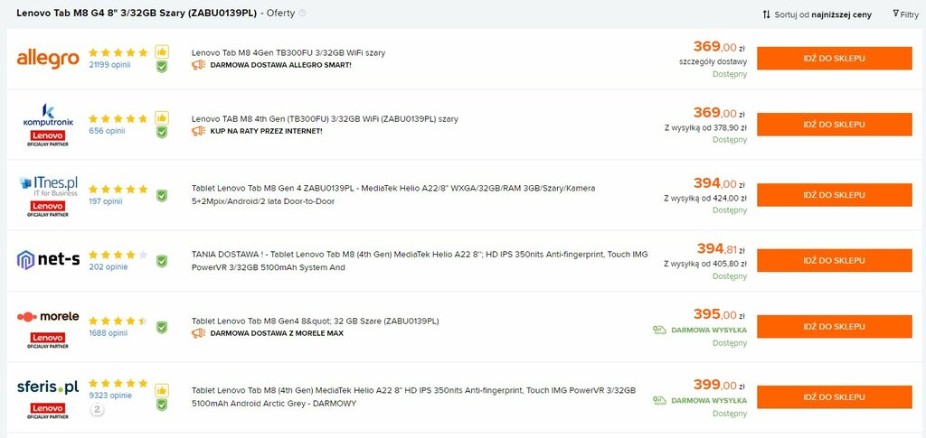Viewport: 926px width, 438px height.
Task: Go to shop for Morele offer
Action: pyautogui.click(x=835, y=327)
